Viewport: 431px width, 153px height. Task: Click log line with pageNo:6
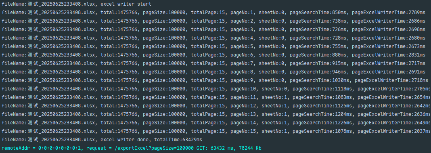pos(213,55)
